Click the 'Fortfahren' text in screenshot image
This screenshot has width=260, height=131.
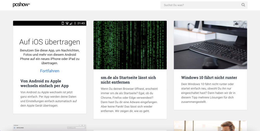click(50, 71)
